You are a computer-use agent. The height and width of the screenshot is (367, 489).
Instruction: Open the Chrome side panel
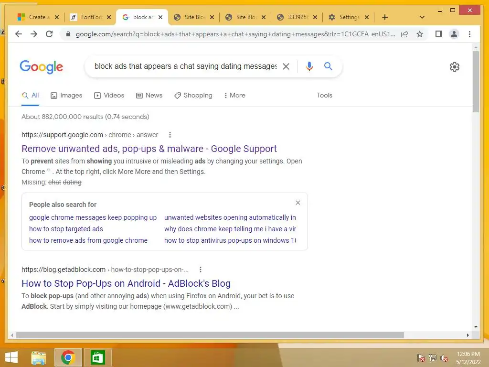[x=439, y=34]
